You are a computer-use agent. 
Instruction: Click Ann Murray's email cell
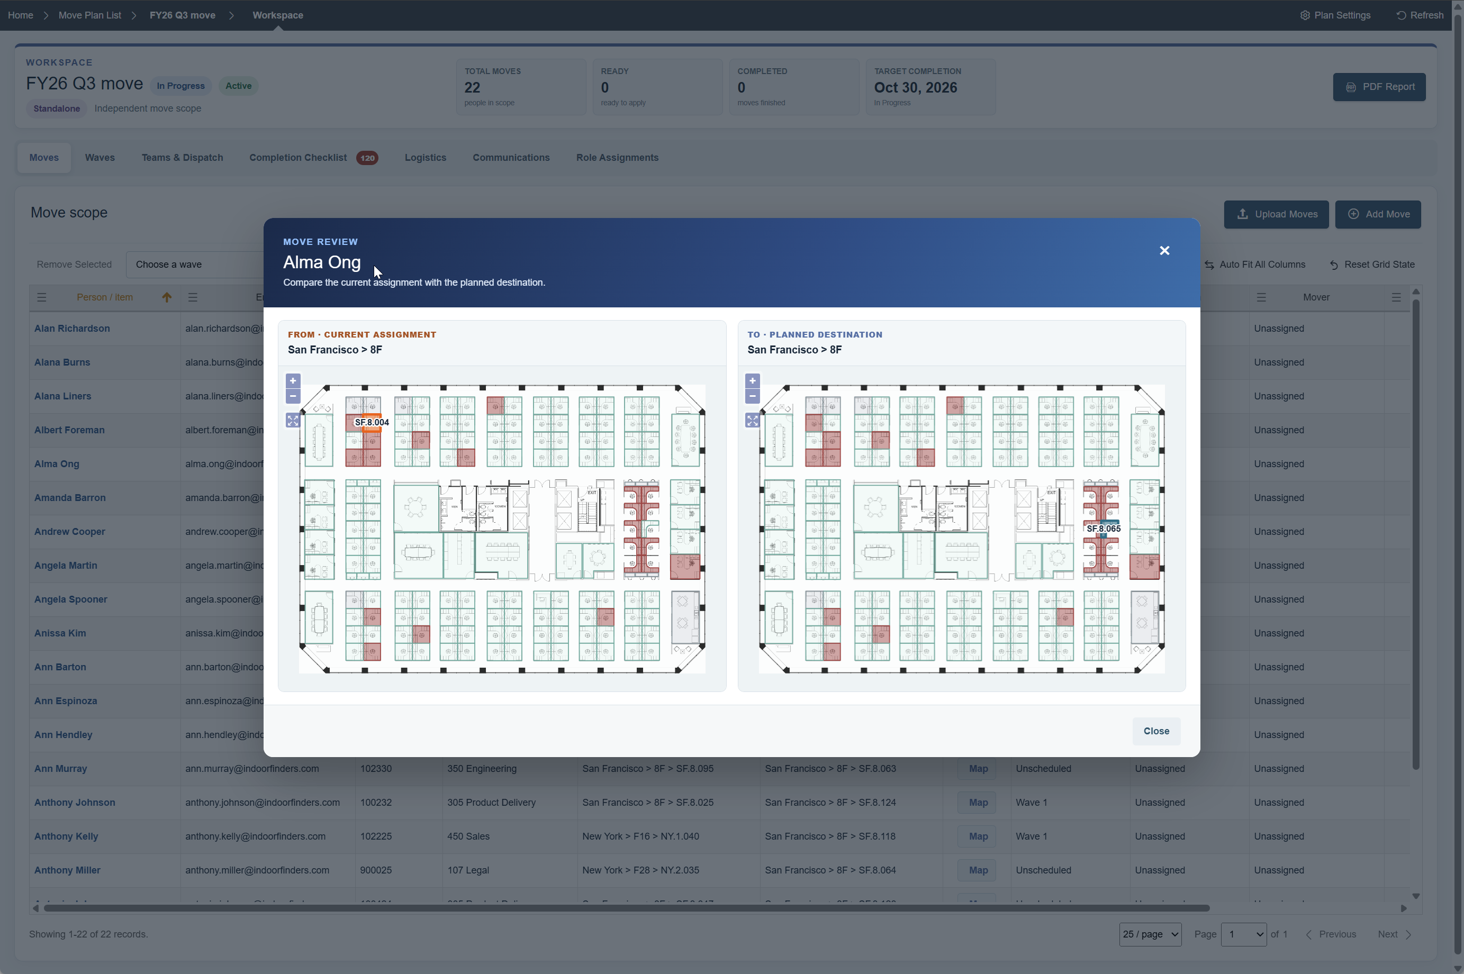[268, 769]
